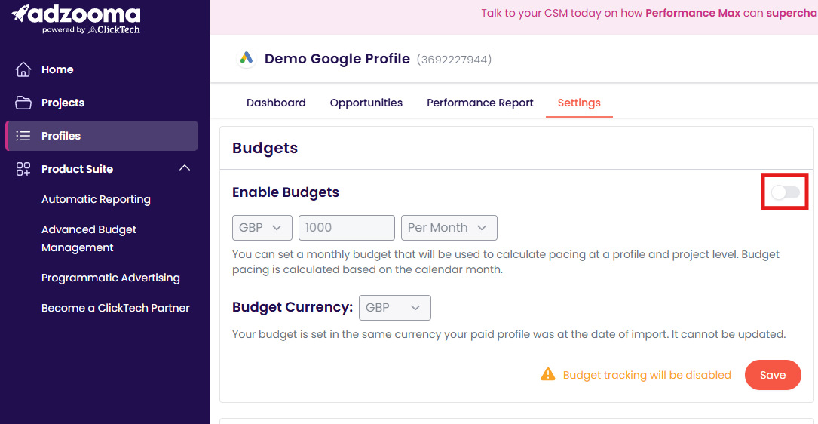Open the GBP currency dropdown beside amount
This screenshot has height=424, width=818.
coord(262,228)
